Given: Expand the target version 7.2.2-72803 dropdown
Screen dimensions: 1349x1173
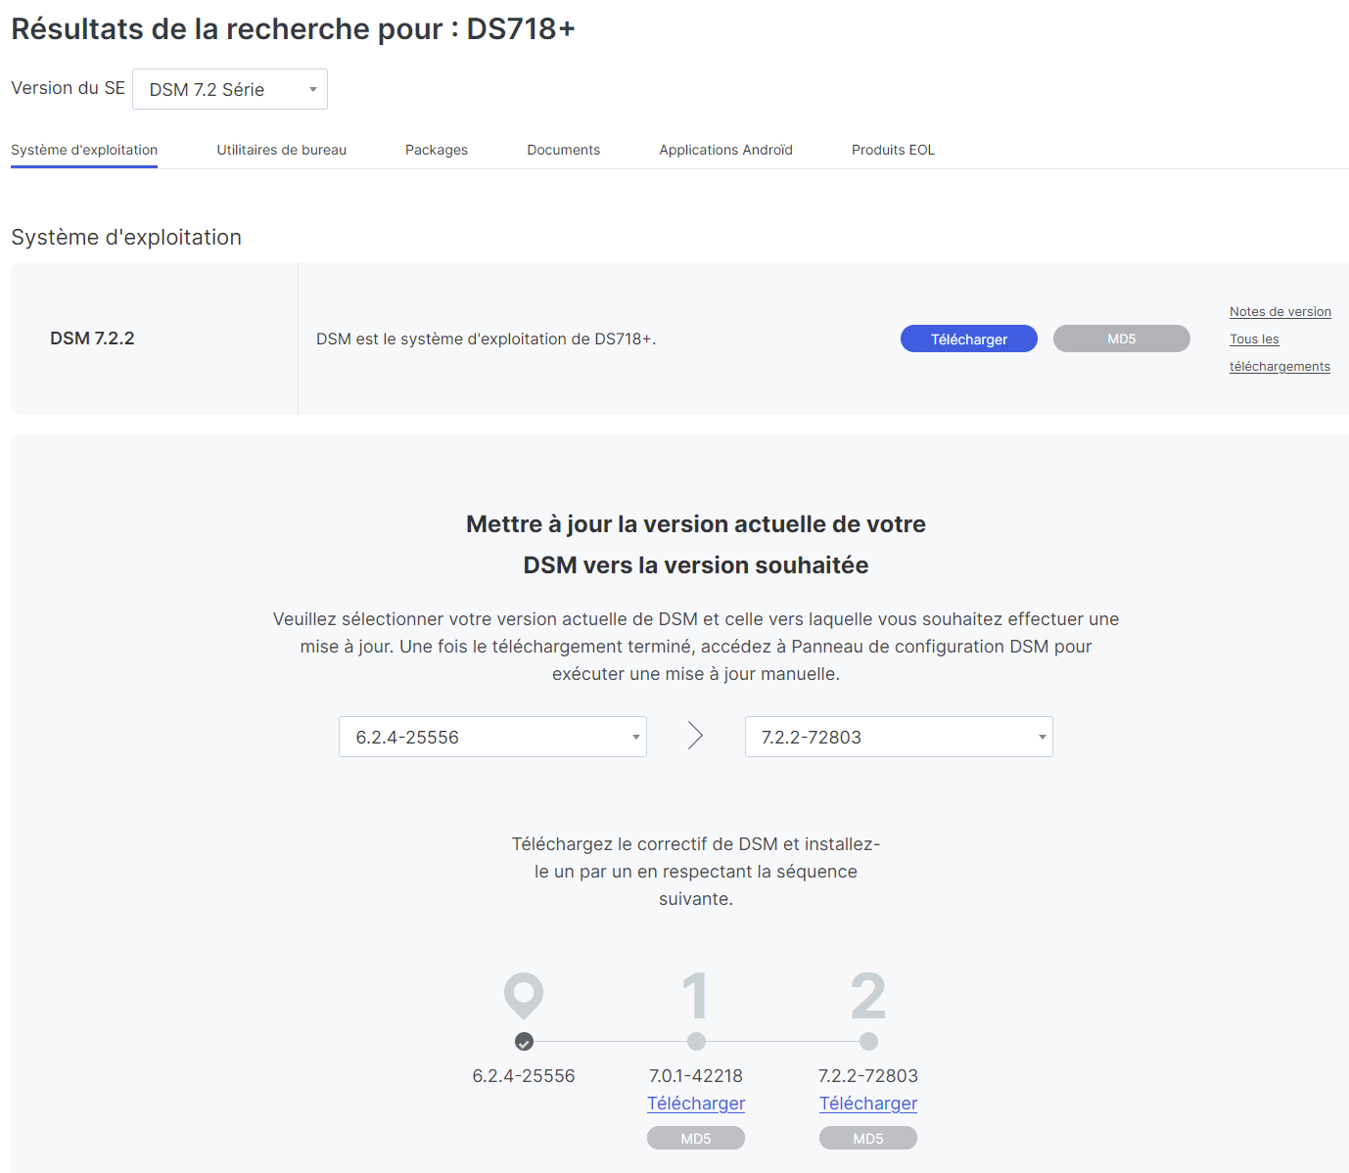Looking at the screenshot, I should 899,737.
